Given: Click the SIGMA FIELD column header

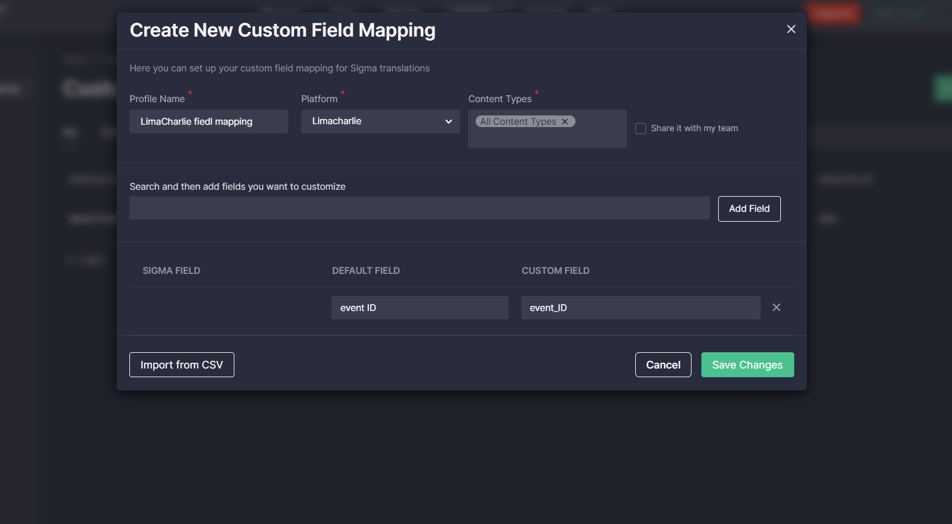Looking at the screenshot, I should (171, 270).
